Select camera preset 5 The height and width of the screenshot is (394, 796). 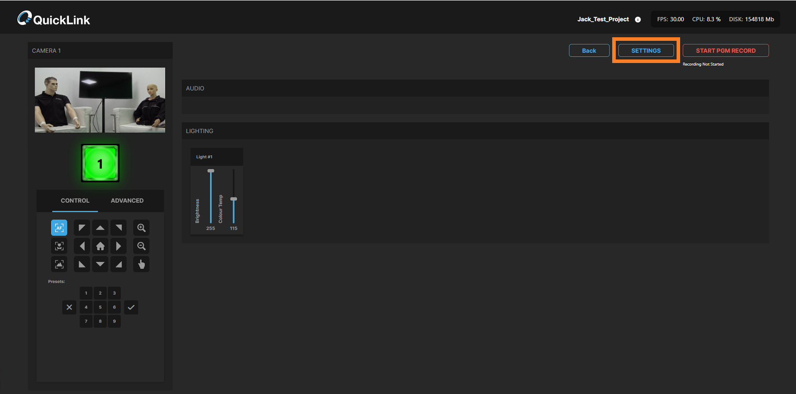pyautogui.click(x=100, y=307)
